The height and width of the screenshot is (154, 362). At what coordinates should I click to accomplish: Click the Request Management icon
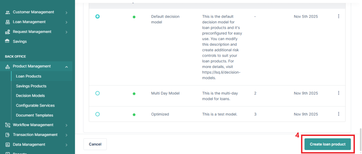click(7, 32)
